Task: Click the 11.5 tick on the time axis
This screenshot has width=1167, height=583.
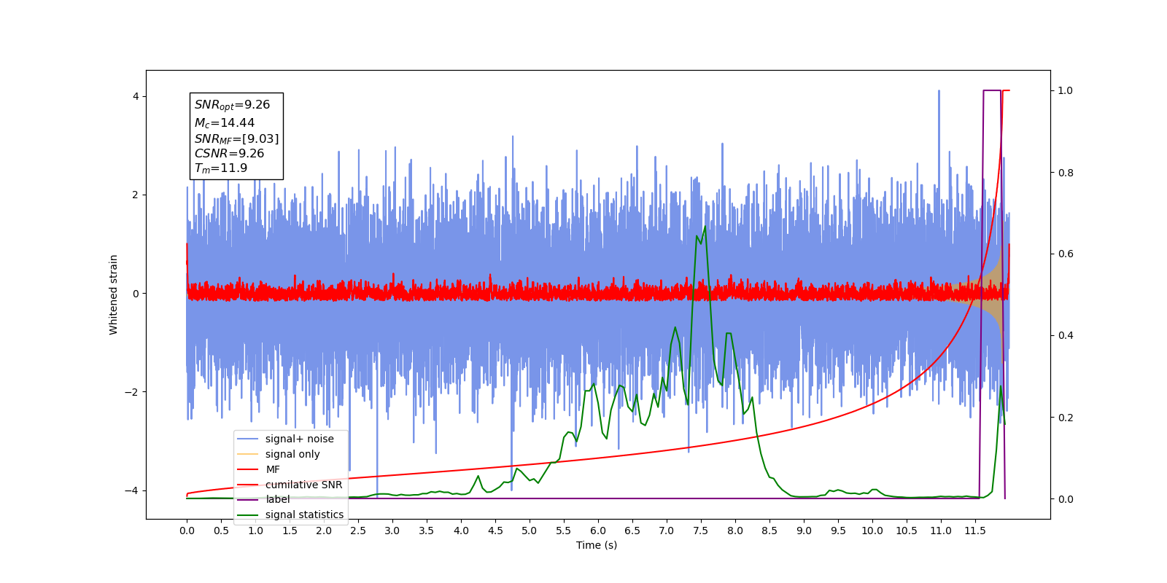Action: (975, 531)
